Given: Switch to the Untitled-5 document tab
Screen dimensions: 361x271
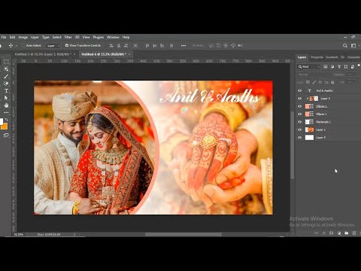Looking at the screenshot, I should (x=43, y=54).
